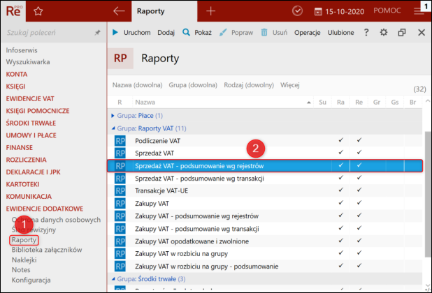Open the Operacje menu
Viewport: 432px width, 293px height.
click(308, 33)
